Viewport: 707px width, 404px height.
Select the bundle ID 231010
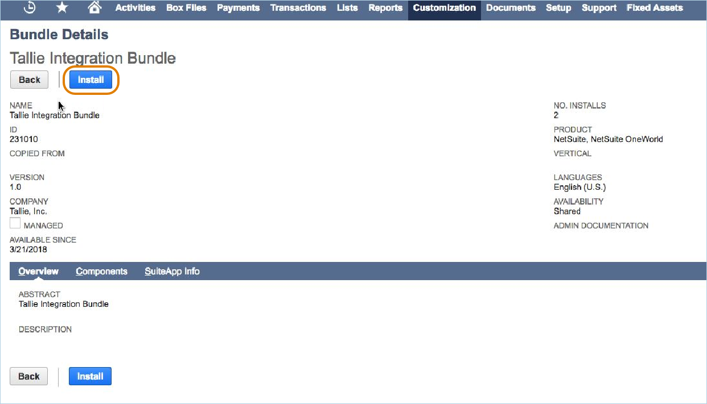[24, 139]
